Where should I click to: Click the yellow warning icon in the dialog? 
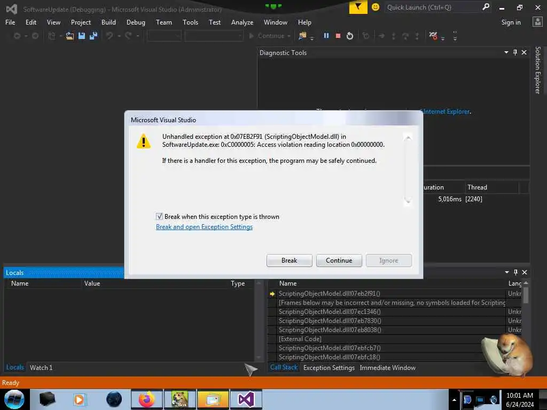(143, 141)
